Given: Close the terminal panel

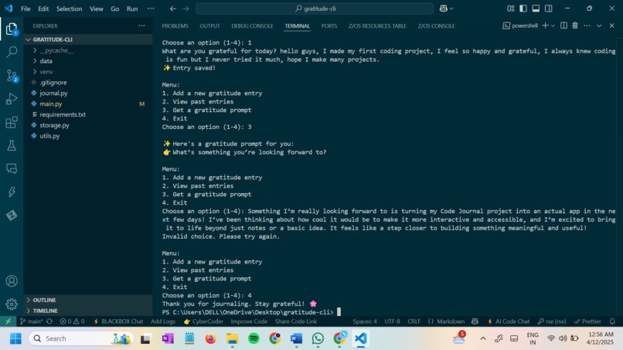Looking at the screenshot, I should coord(611,25).
